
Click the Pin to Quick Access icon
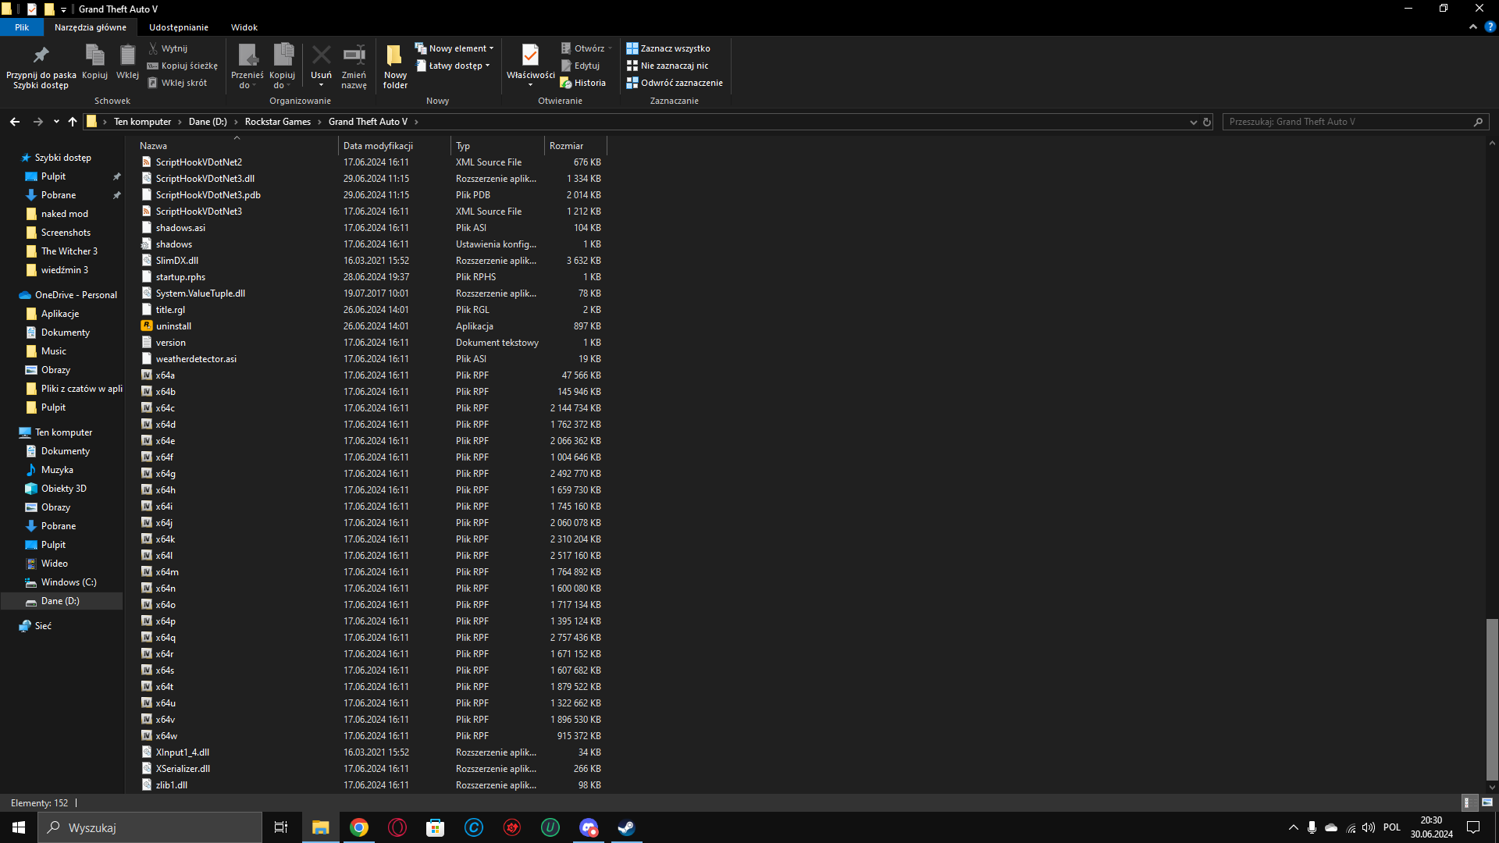41,55
